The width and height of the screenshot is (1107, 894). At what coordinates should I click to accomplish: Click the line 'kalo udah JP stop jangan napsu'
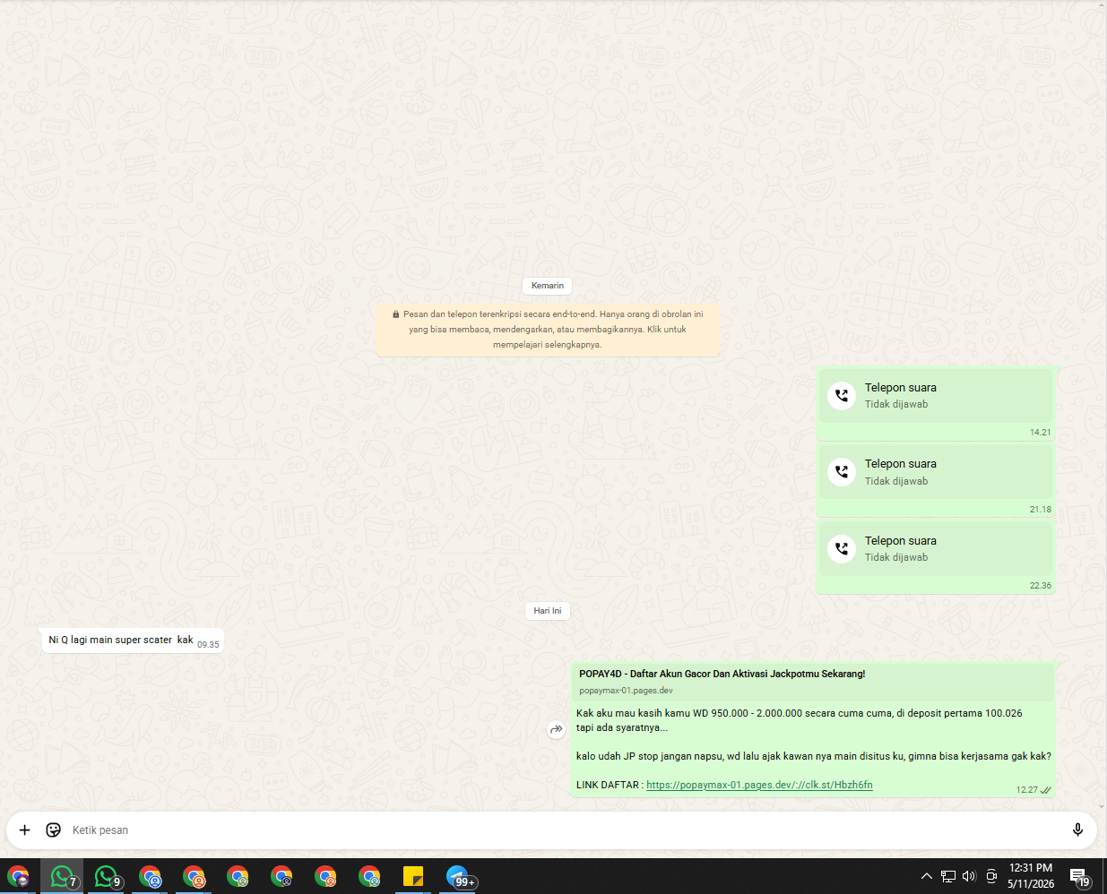point(814,756)
